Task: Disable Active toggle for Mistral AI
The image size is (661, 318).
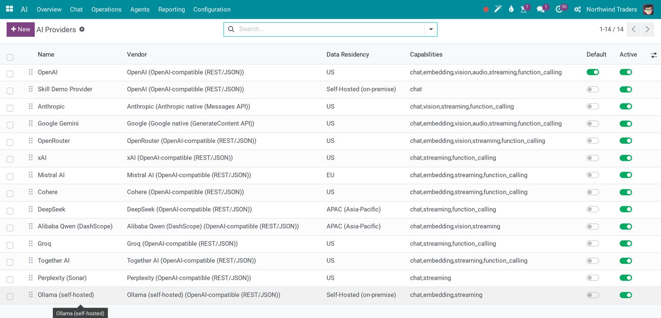Action: pos(626,175)
